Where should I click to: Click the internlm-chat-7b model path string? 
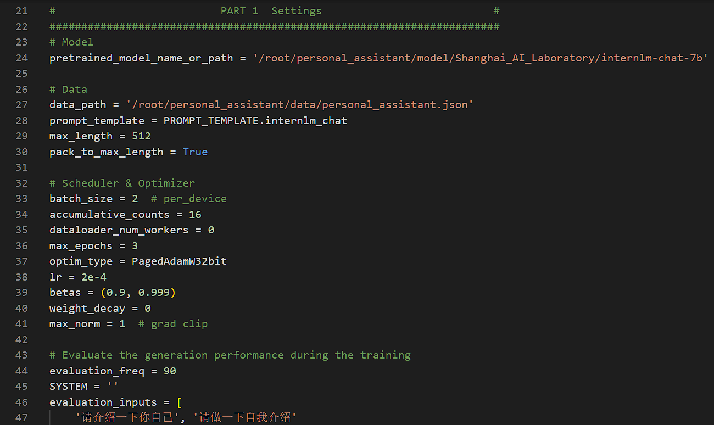[x=481, y=58]
